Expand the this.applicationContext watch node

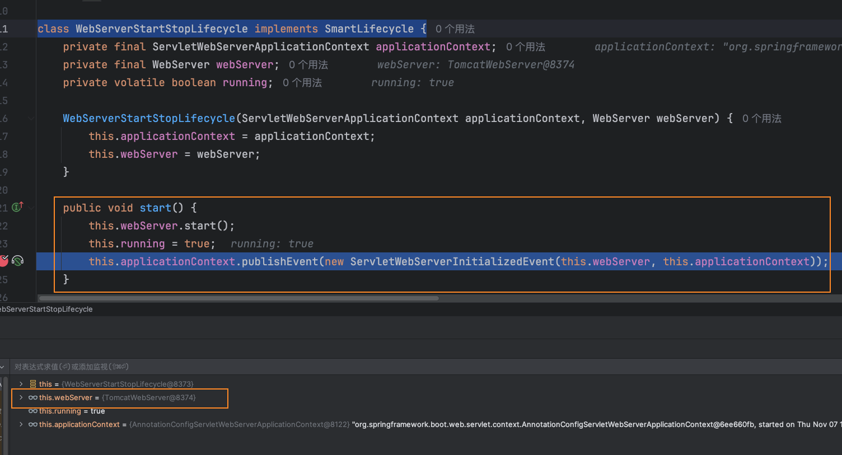(x=21, y=424)
